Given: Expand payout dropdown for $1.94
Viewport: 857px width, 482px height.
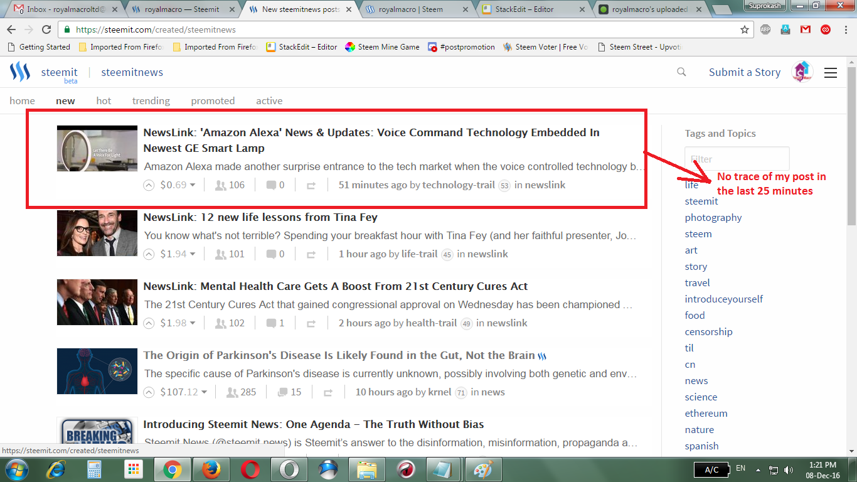Looking at the screenshot, I should pos(193,254).
